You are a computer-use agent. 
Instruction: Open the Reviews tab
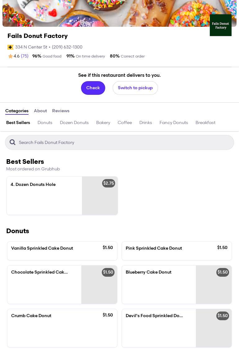pyautogui.click(x=61, y=111)
